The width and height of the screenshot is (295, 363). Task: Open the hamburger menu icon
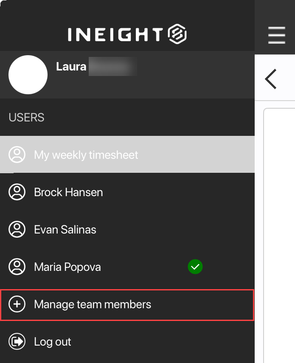[277, 35]
